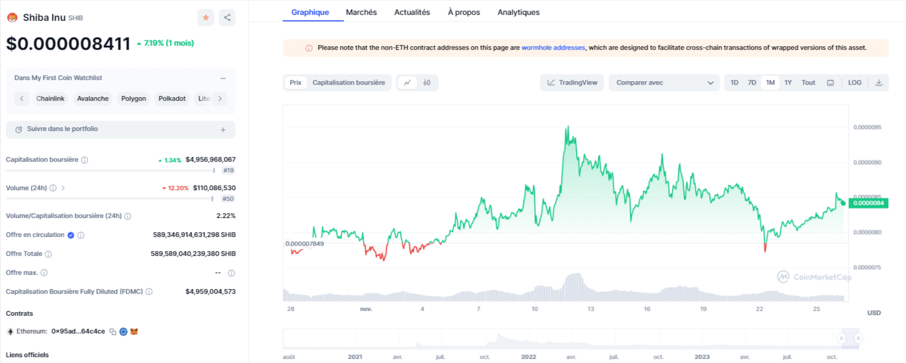Open the calendar date range picker
Image resolution: width=906 pixels, height=363 pixels.
pos(830,83)
